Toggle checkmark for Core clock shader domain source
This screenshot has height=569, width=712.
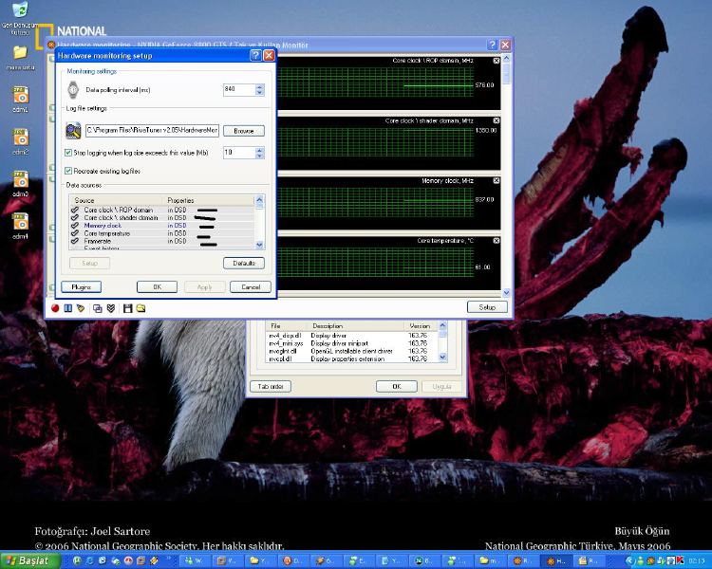coord(75,218)
